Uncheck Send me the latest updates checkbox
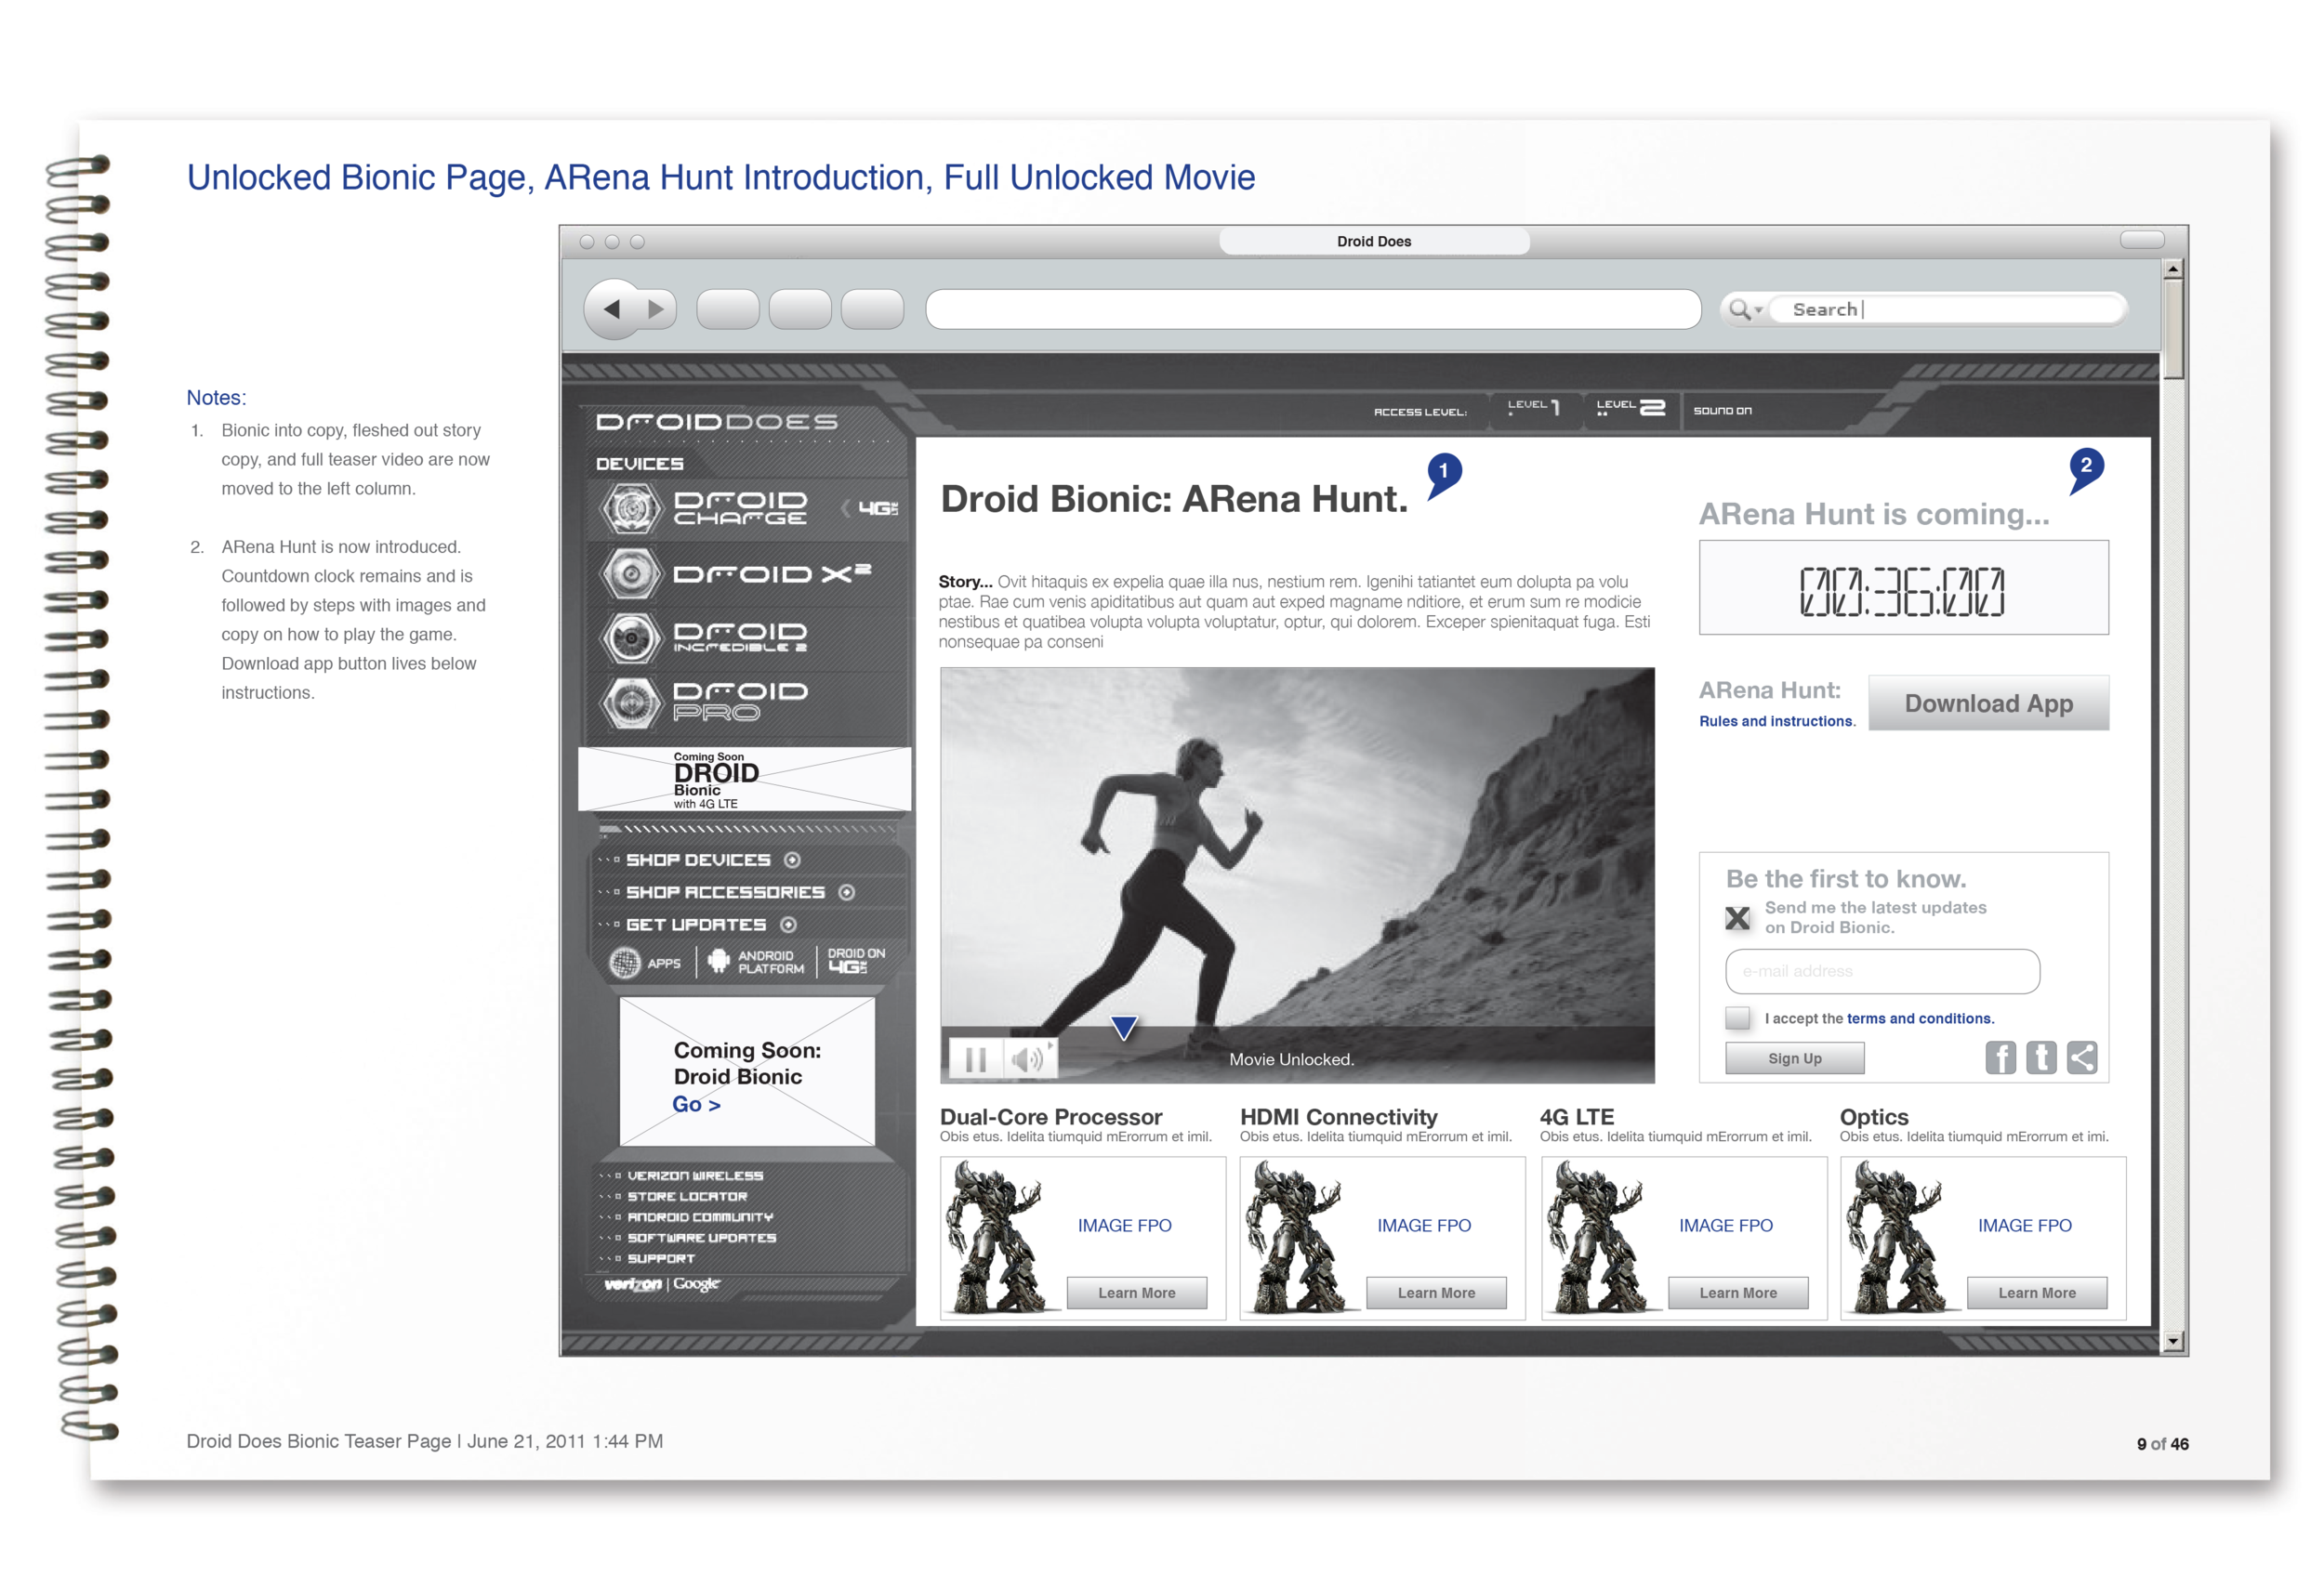The width and height of the screenshot is (2324, 1589). 1738,917
